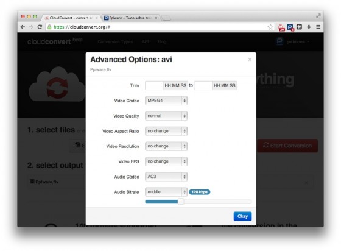
Task: Click the 128 kbps bitrate badge
Action: [200, 192]
